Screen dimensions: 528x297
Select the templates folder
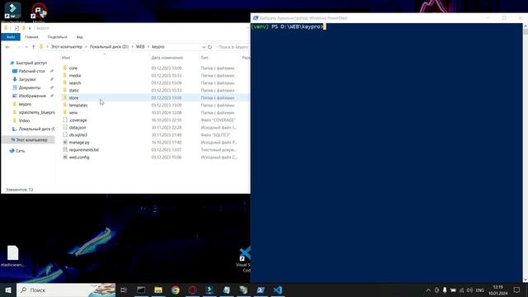78,105
